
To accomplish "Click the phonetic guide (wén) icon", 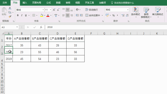I will [x=56, y=15].
